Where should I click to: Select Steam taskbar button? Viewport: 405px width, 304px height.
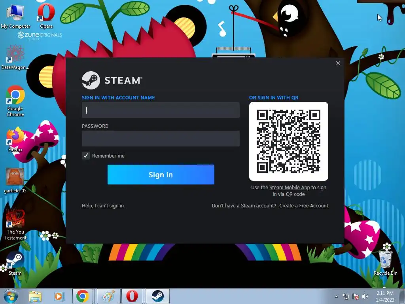point(157,296)
